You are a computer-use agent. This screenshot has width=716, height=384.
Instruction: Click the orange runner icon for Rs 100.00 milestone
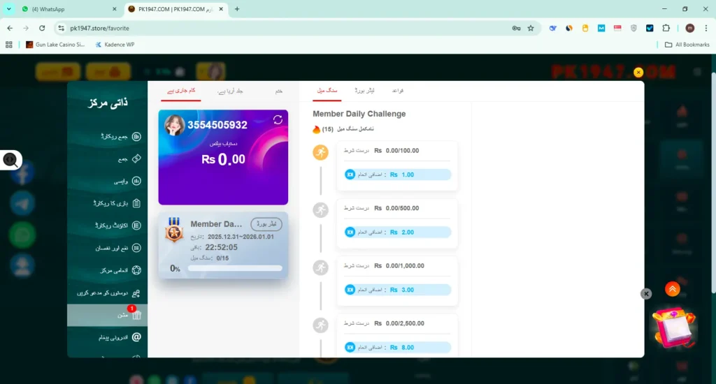tap(320, 152)
